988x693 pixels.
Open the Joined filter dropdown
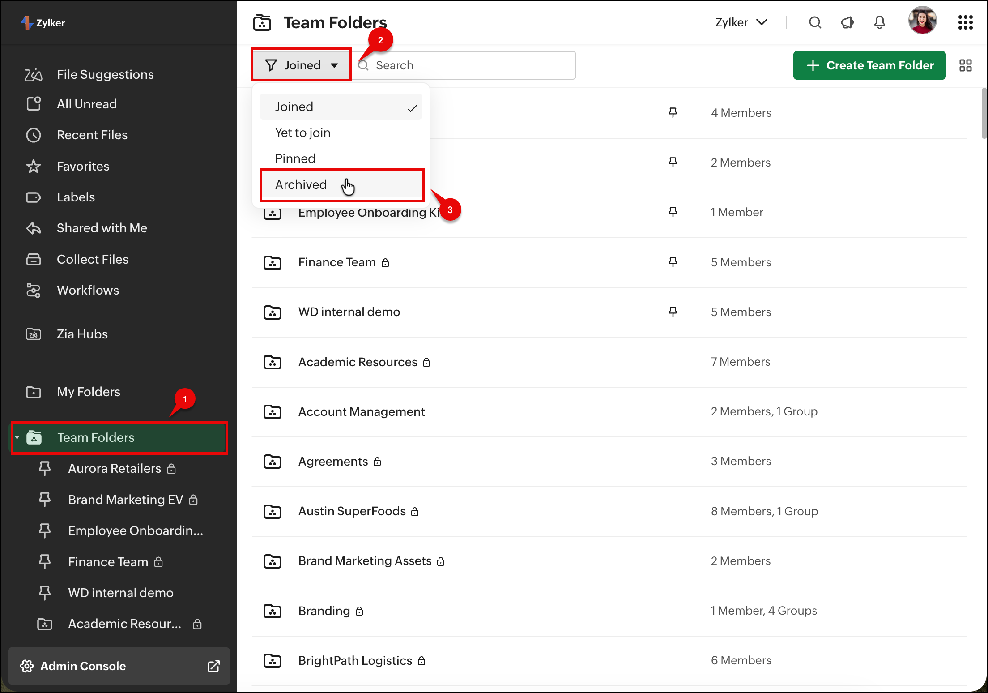pyautogui.click(x=301, y=65)
